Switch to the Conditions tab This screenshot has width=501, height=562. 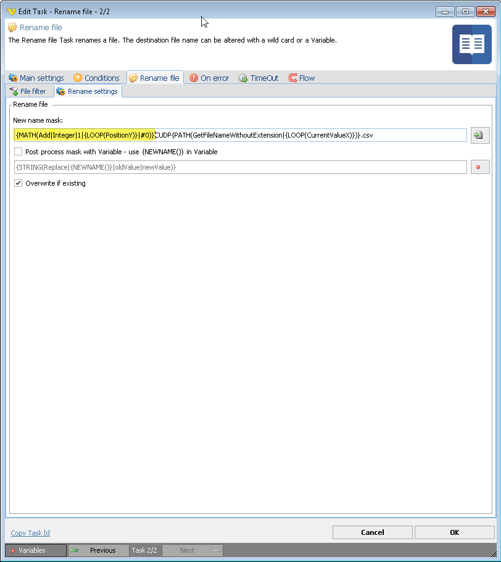[x=96, y=78]
